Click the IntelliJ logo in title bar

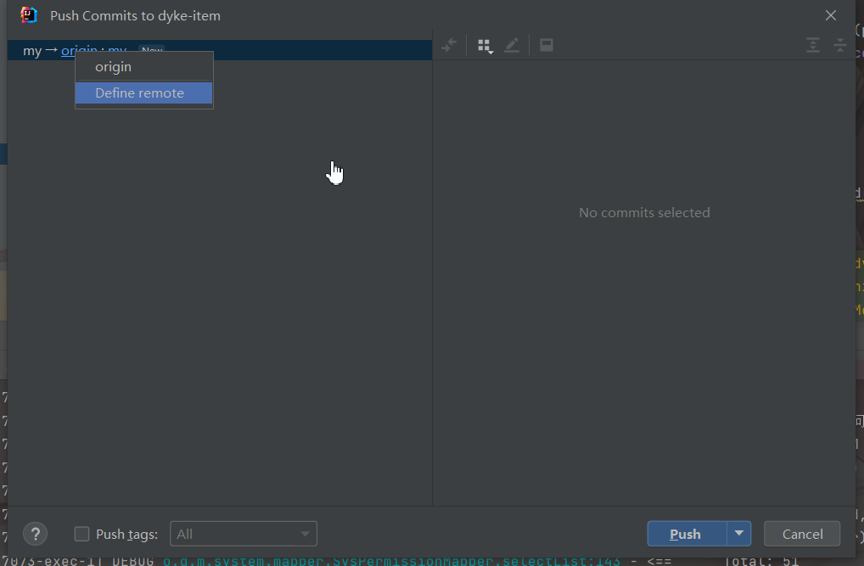pos(29,15)
